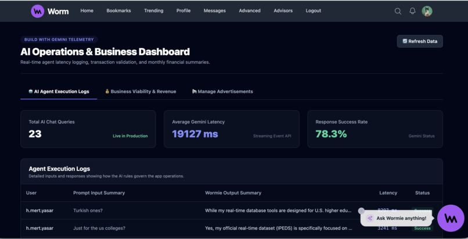Image resolution: width=468 pixels, height=239 pixels.
Task: Open notifications bell icon
Action: click(x=412, y=11)
